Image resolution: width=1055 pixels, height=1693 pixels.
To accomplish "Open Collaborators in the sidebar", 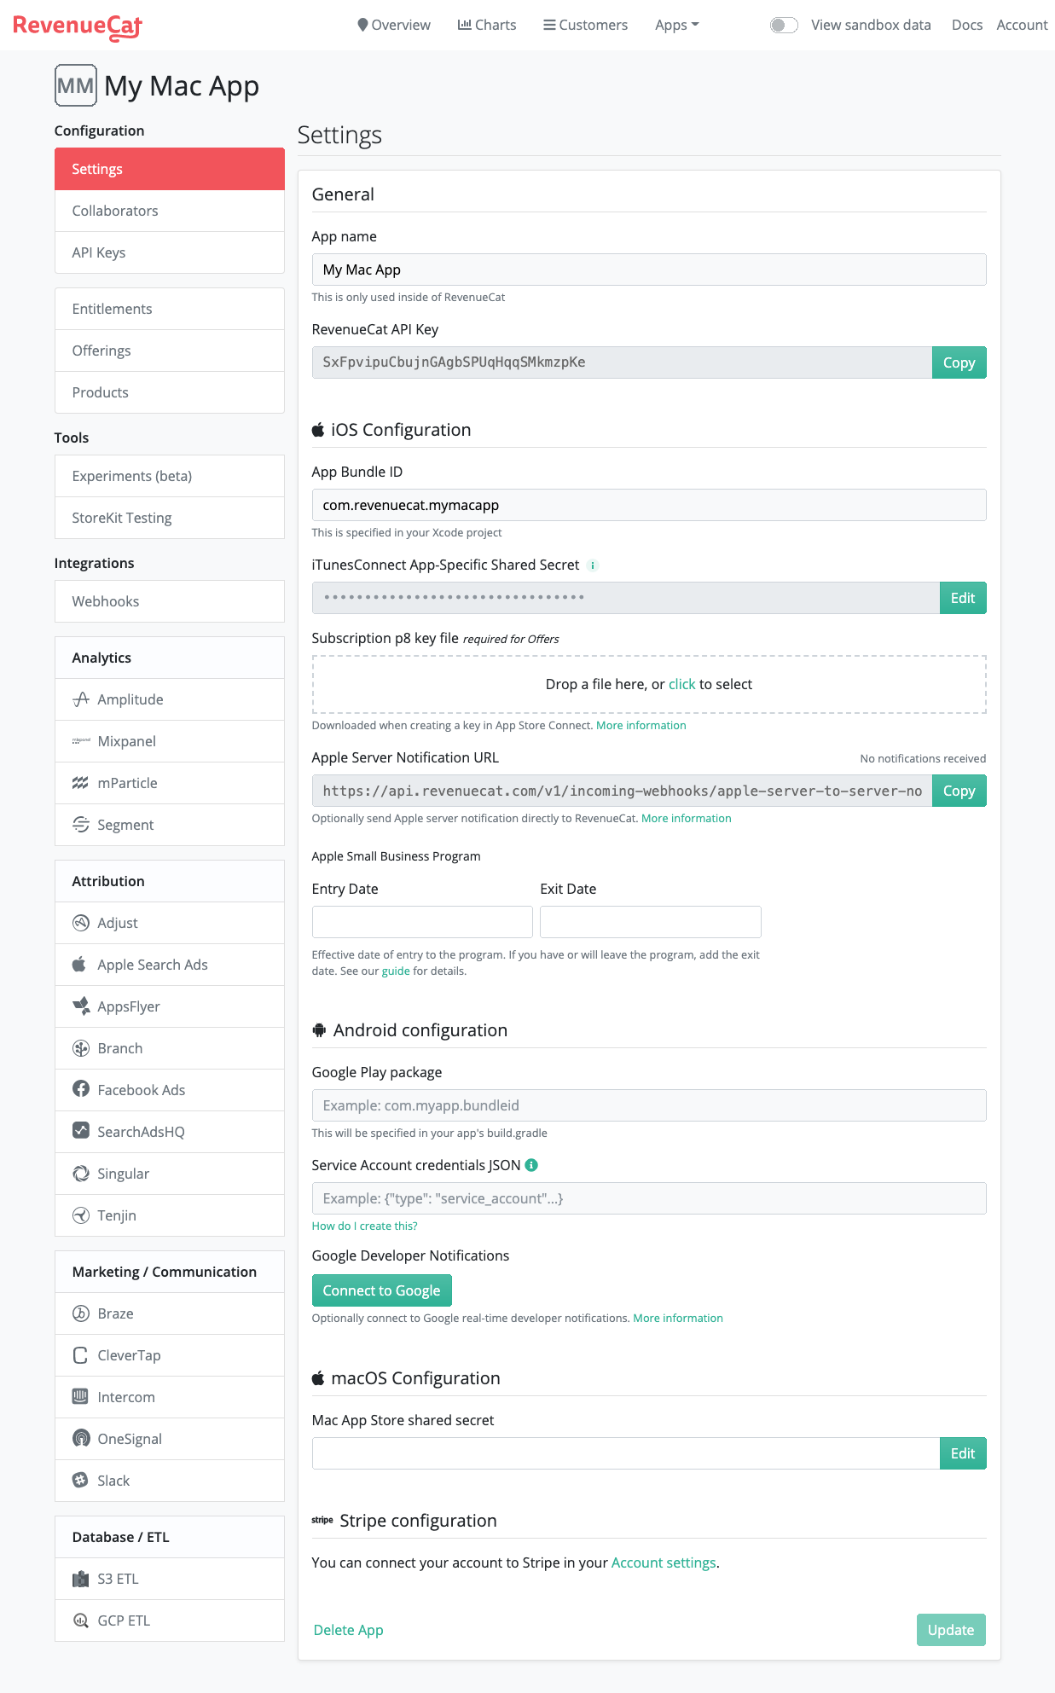I will click(170, 211).
